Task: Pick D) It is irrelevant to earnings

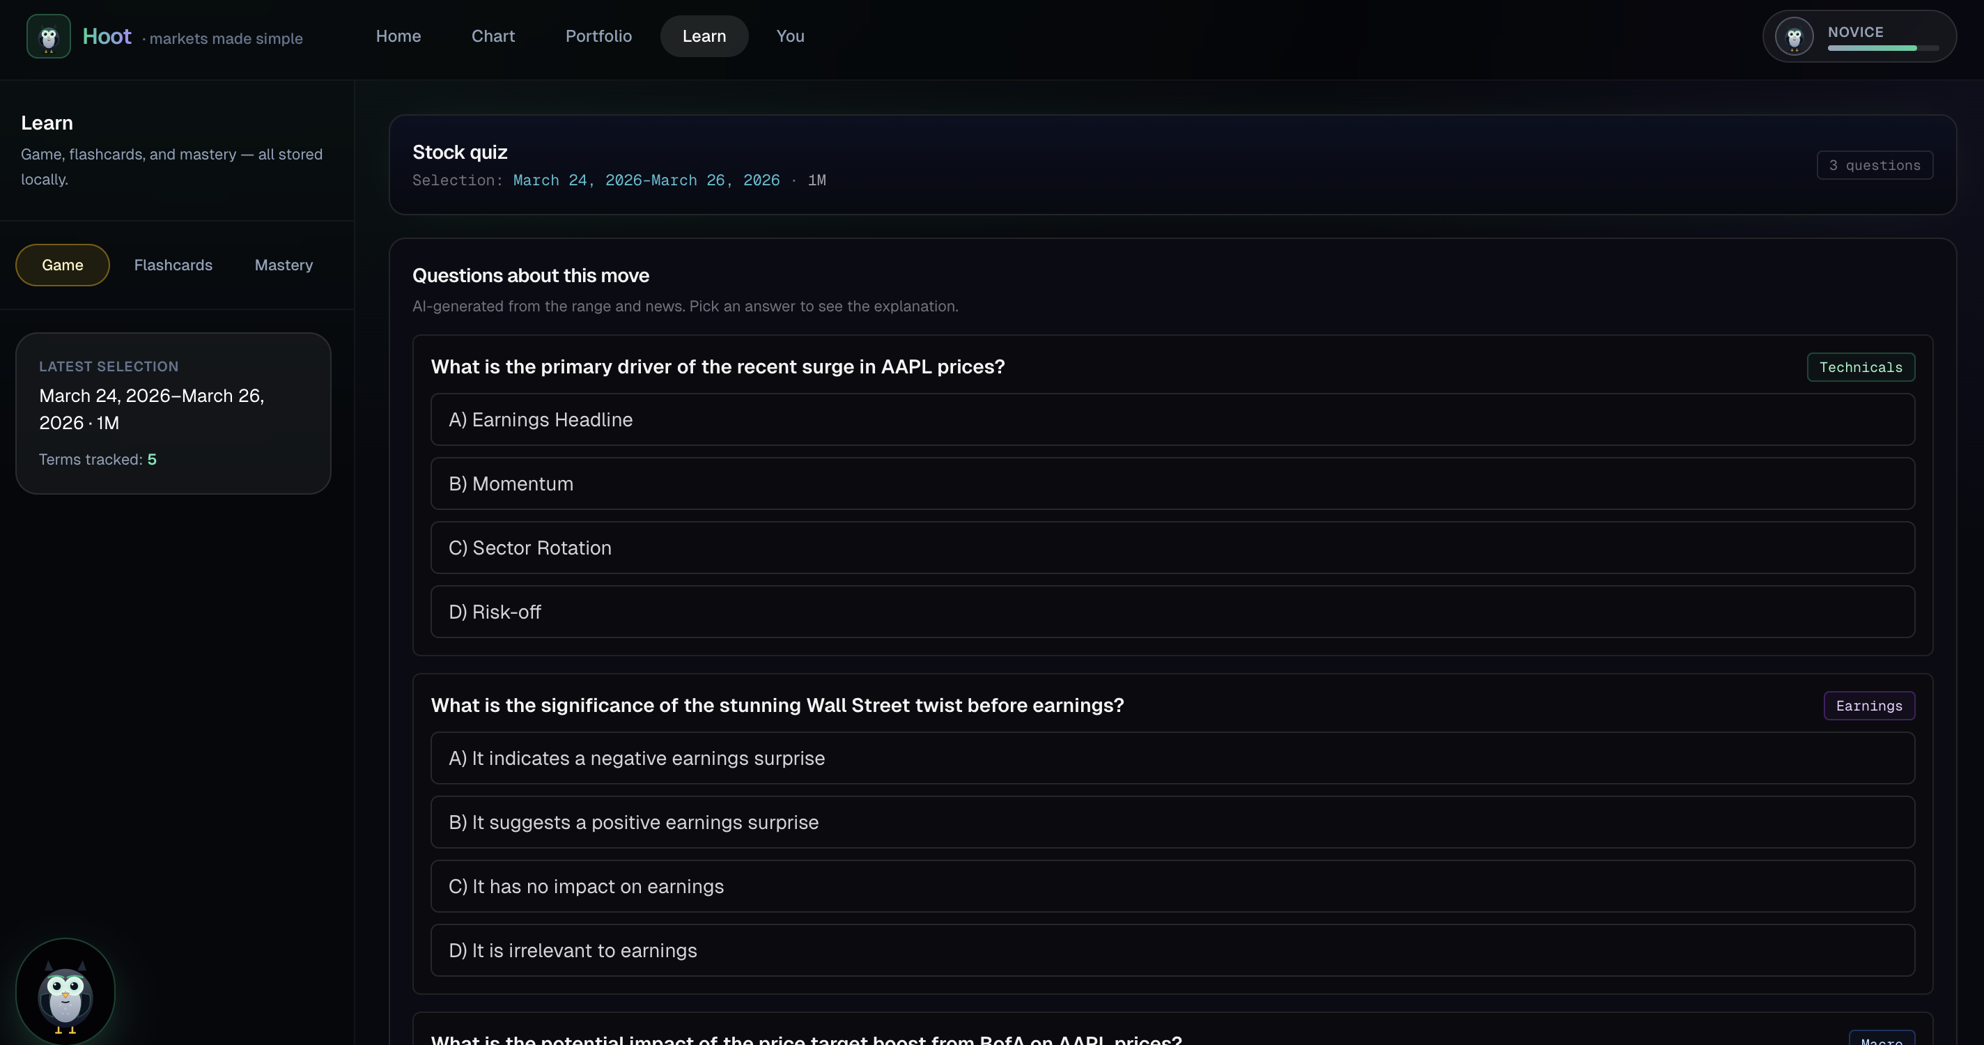Action: tap(1172, 950)
